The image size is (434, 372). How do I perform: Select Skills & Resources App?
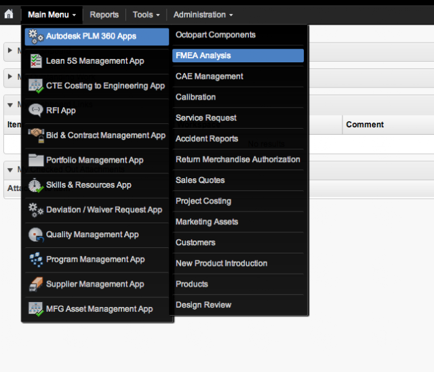pos(97,185)
